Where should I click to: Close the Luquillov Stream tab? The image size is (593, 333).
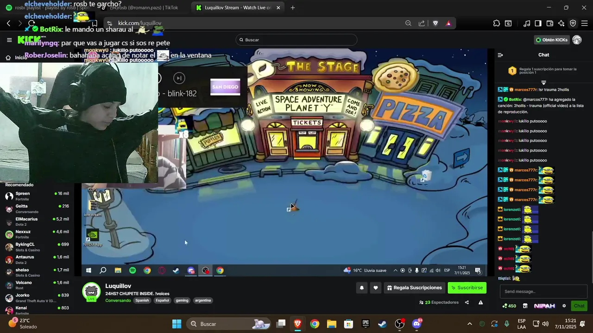point(278,7)
